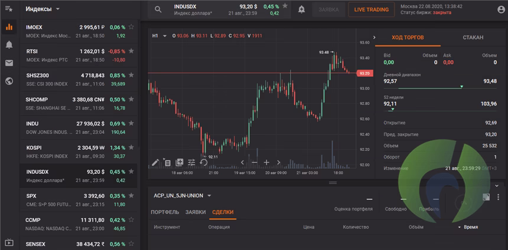
Task: Click the Цена column header
Action: pos(309,227)
